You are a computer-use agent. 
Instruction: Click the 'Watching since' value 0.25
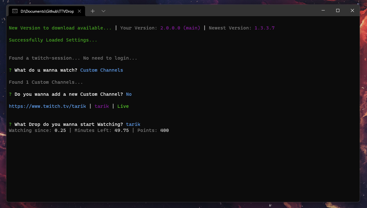point(60,130)
